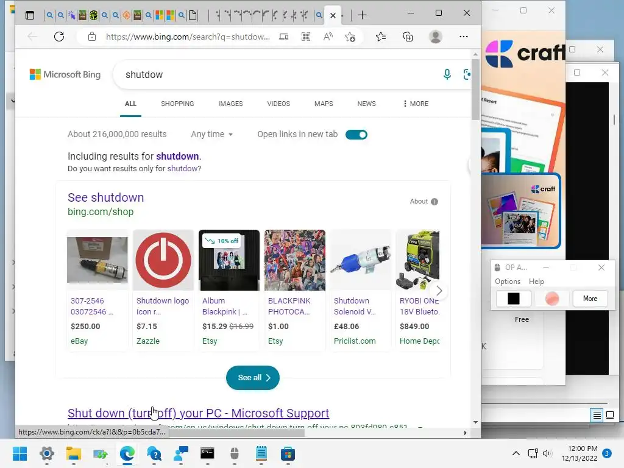Screen dimensions: 624x468
Task: Open the Favorites list
Action: point(381,37)
